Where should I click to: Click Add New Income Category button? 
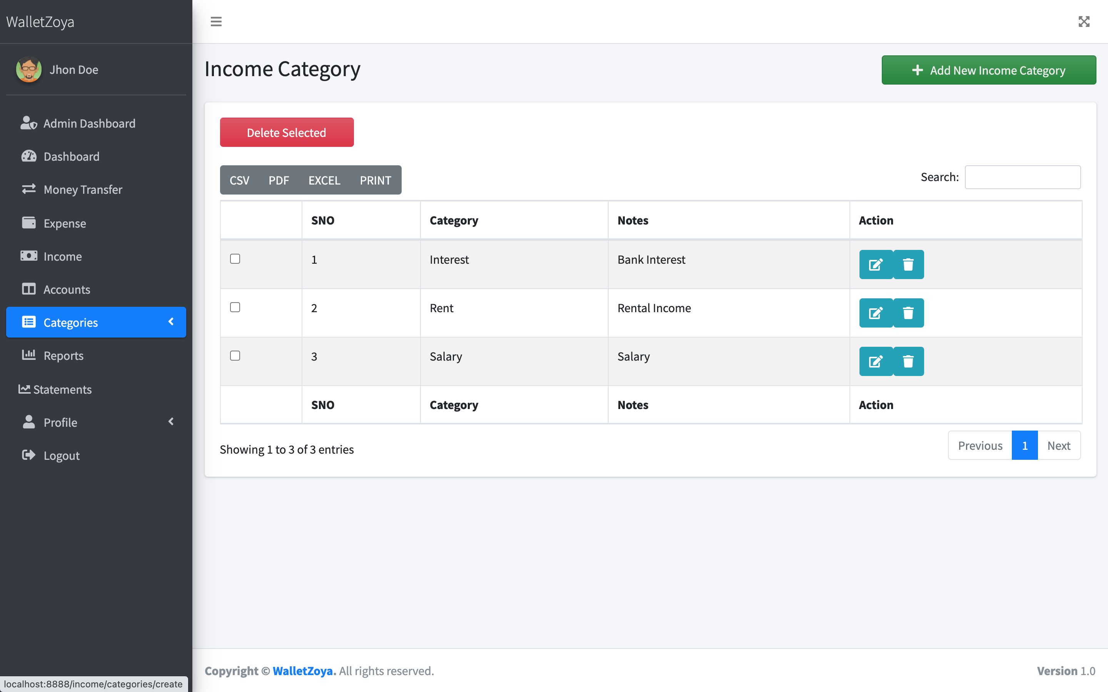click(988, 70)
